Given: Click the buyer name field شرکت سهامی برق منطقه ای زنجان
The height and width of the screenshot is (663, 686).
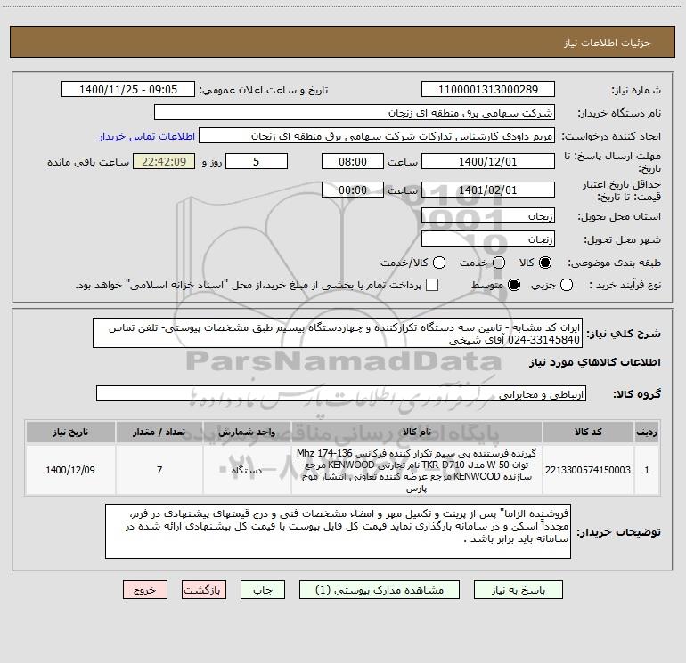Looking at the screenshot, I should 355,112.
